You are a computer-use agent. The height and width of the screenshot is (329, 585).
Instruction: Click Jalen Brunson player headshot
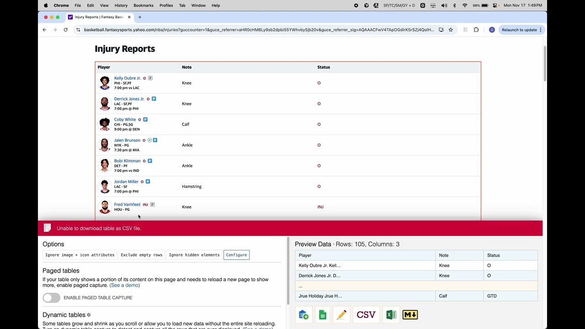105,145
